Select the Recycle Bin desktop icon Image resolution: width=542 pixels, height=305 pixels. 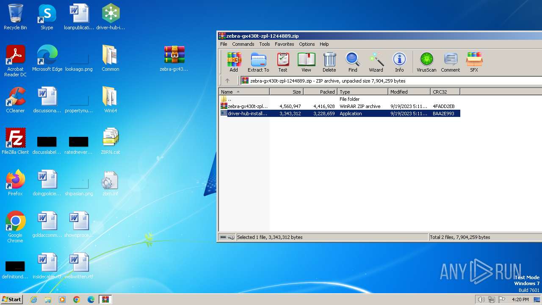coord(15,17)
